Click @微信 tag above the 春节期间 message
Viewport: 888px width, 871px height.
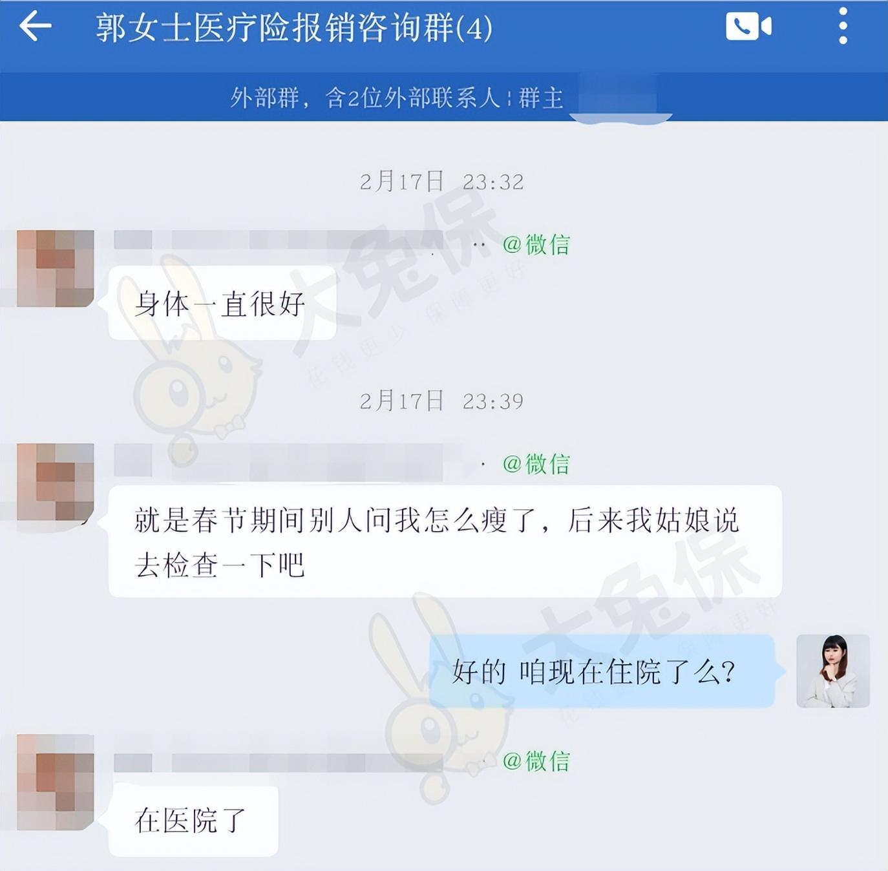click(536, 464)
